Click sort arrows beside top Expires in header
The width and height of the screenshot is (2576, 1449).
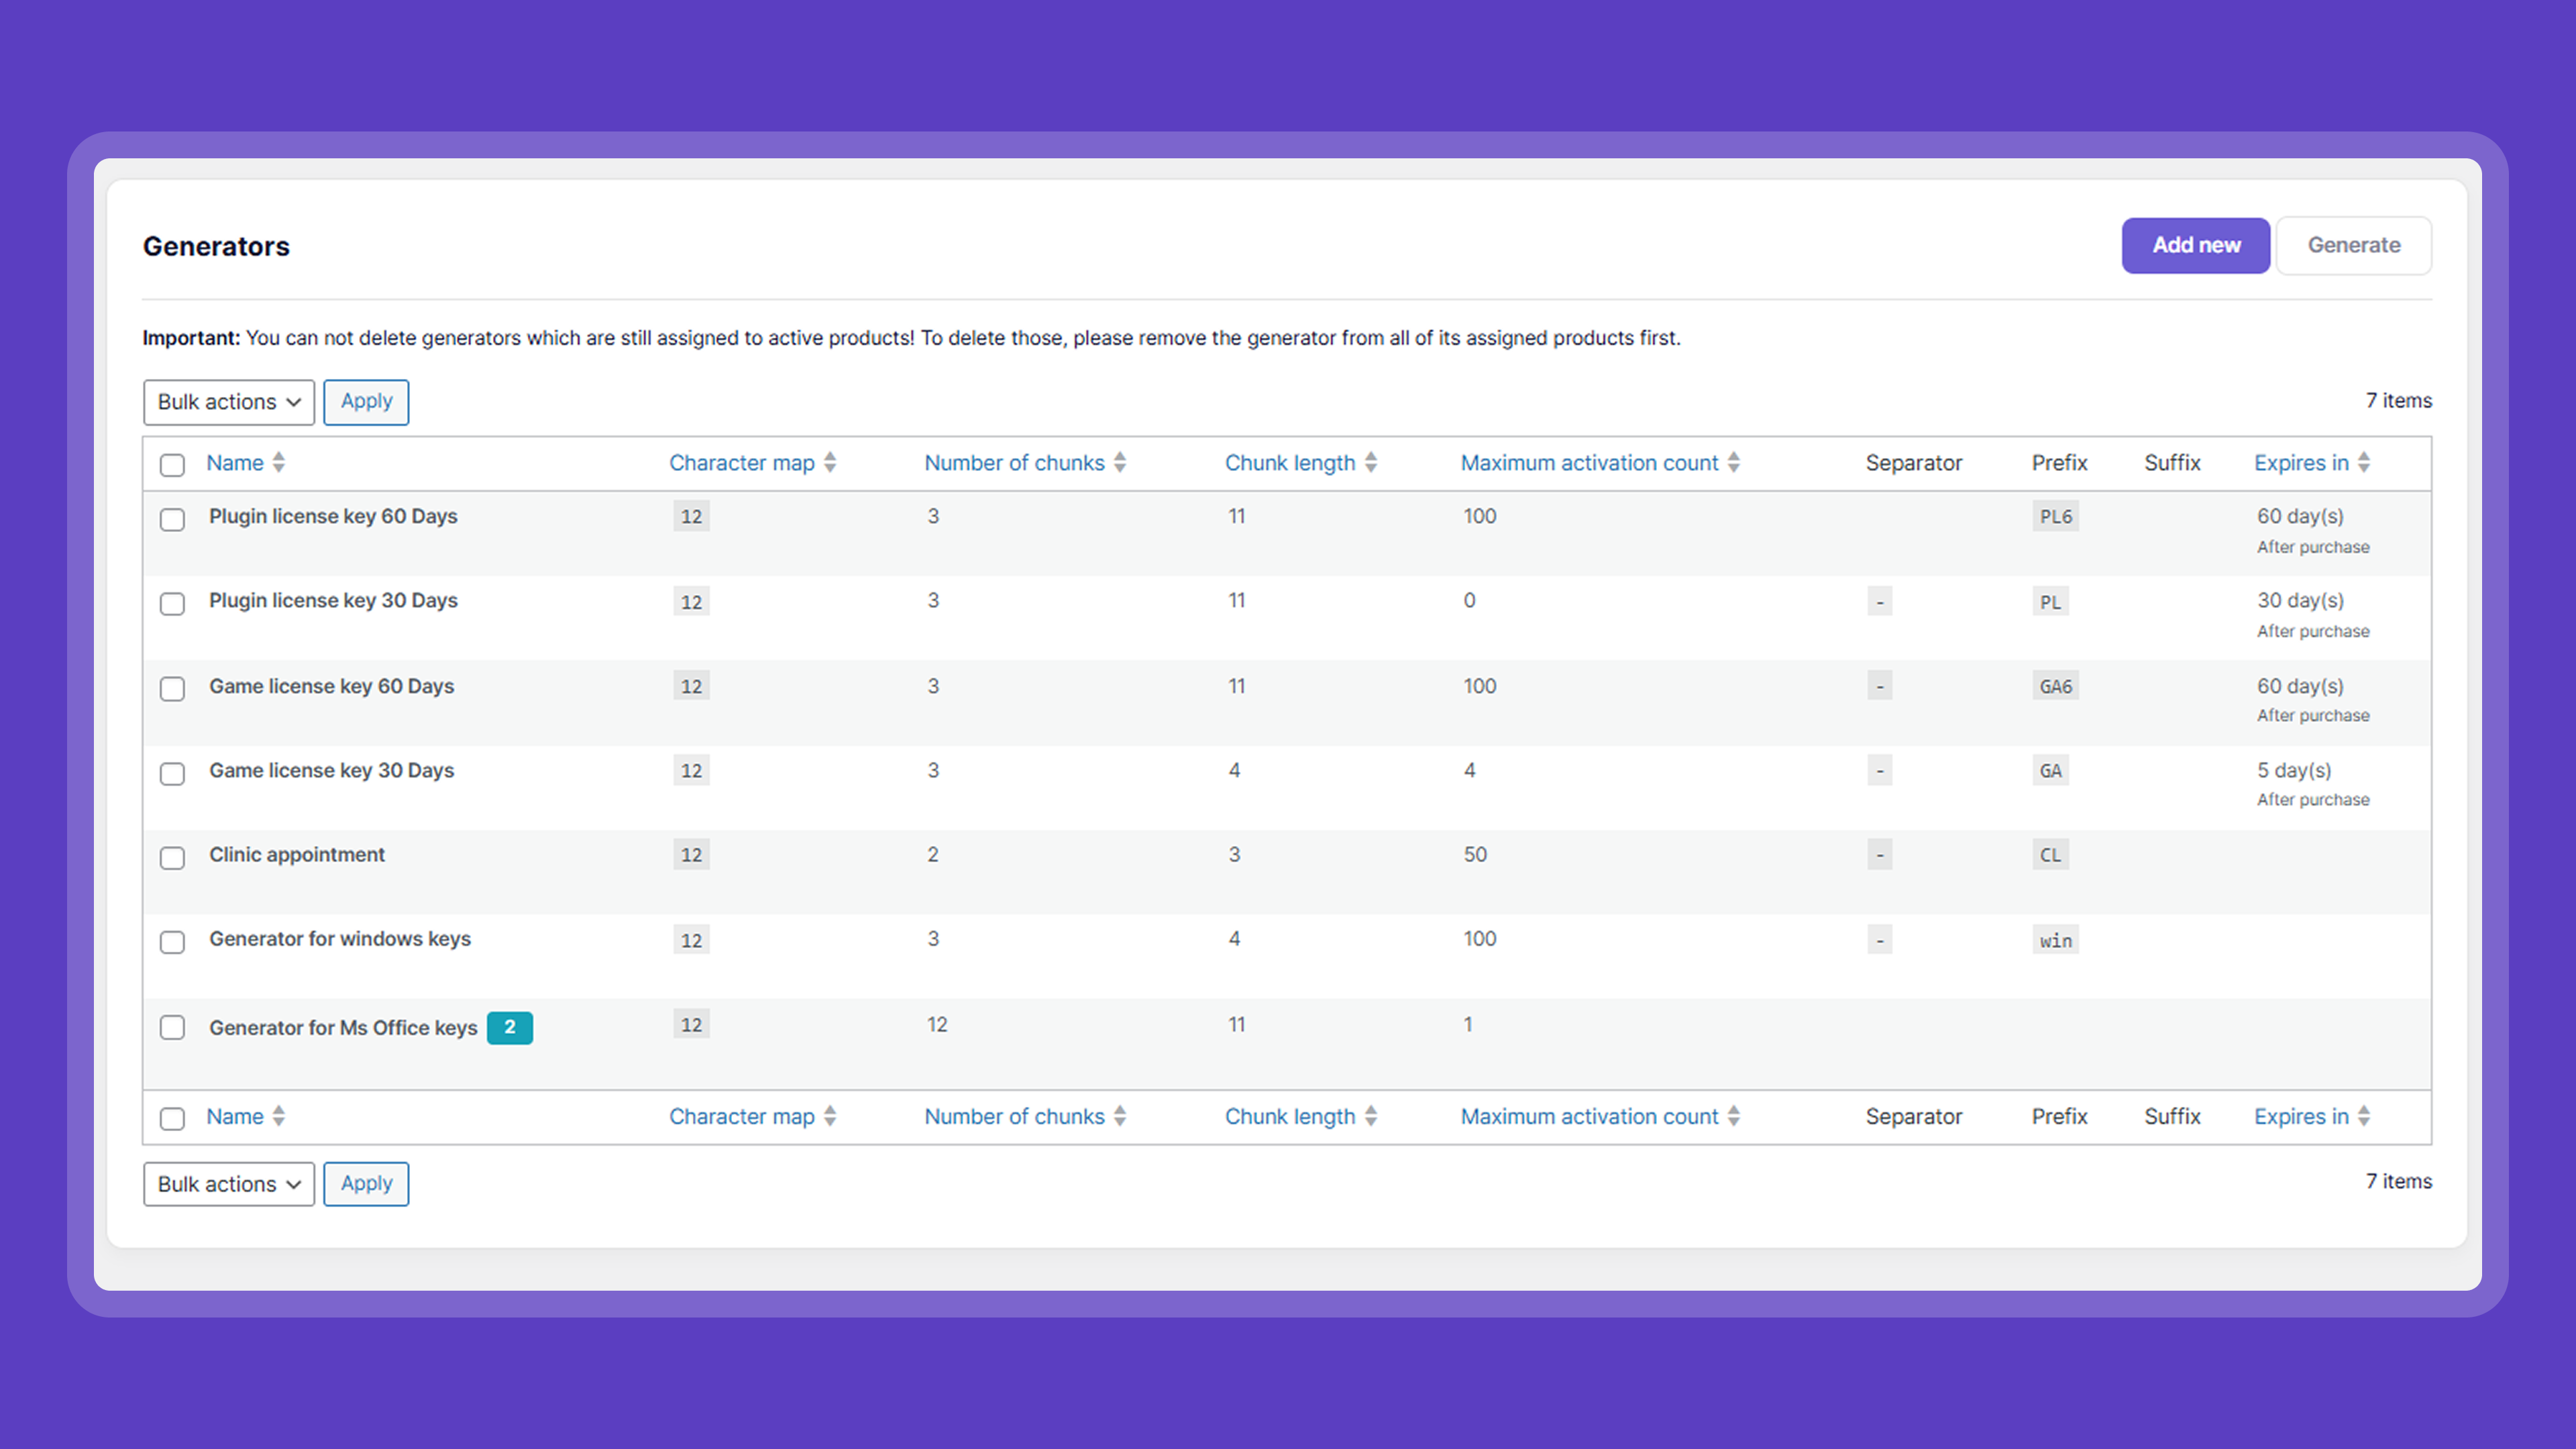2364,462
